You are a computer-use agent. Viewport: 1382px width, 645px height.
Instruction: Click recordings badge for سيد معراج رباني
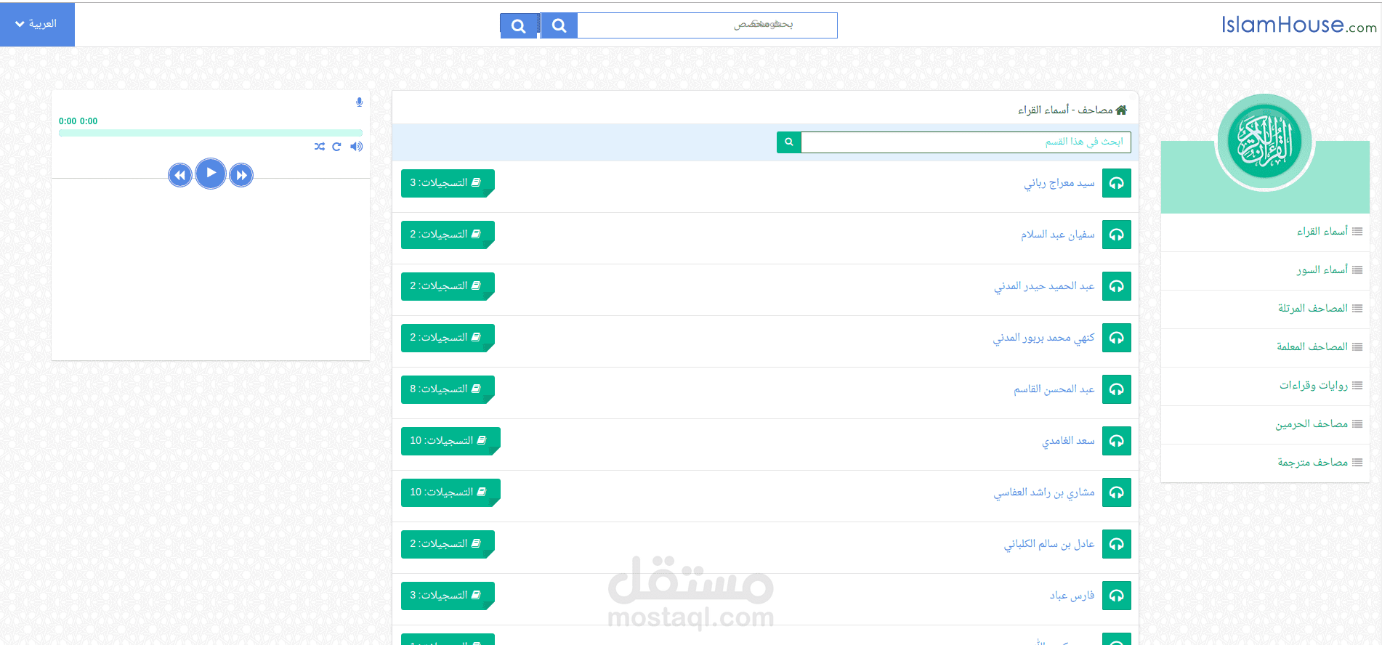pyautogui.click(x=448, y=183)
